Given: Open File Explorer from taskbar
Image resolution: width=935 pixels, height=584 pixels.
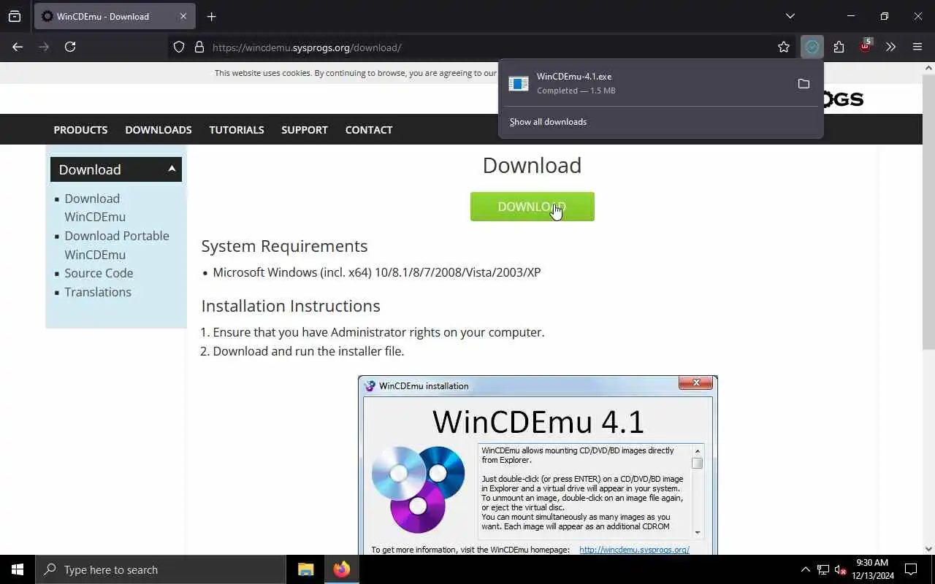Looking at the screenshot, I should pos(305,569).
